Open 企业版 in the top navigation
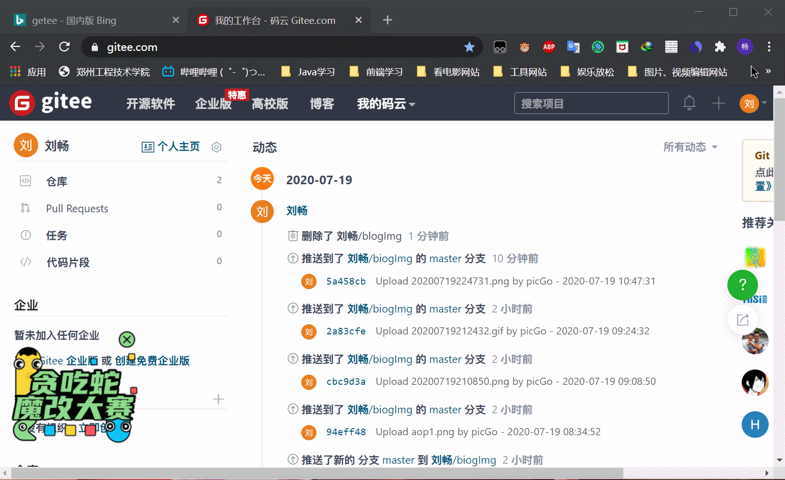The width and height of the screenshot is (785, 480). tap(213, 104)
